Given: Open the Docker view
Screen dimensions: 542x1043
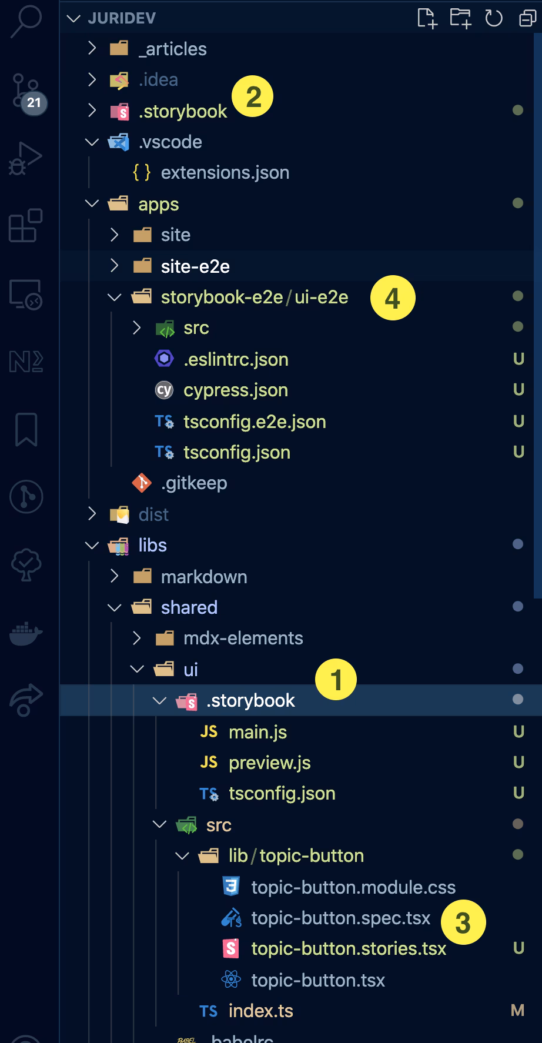Looking at the screenshot, I should tap(25, 634).
